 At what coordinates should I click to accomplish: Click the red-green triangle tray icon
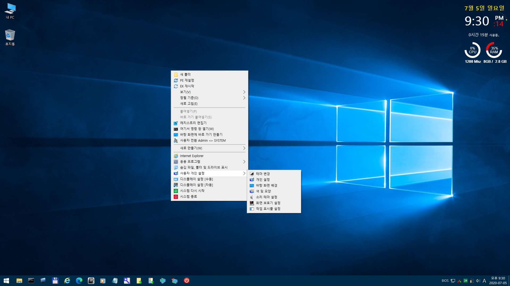[x=459, y=281]
